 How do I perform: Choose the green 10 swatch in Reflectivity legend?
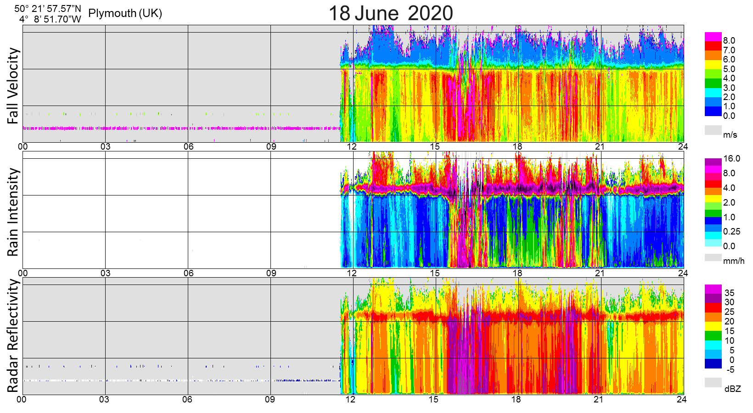pos(713,336)
